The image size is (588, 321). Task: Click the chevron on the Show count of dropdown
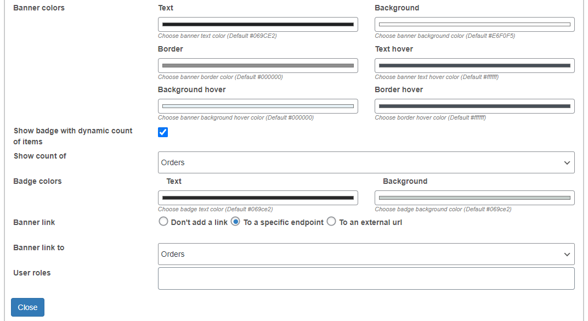click(568, 162)
